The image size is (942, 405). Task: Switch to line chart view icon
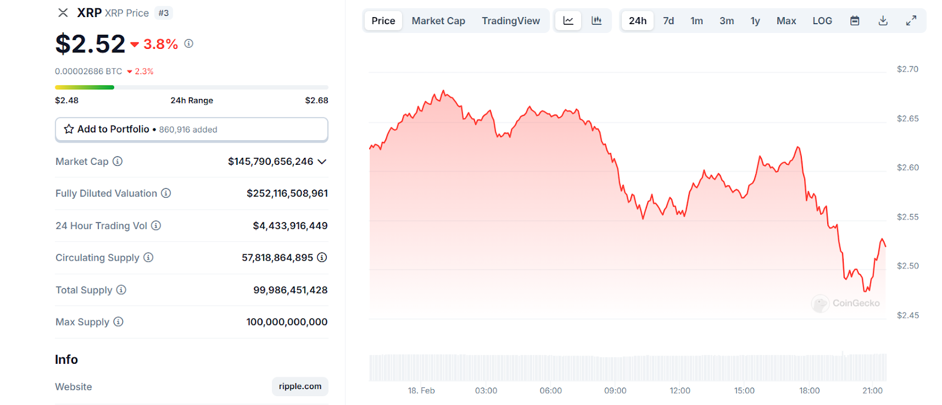568,21
